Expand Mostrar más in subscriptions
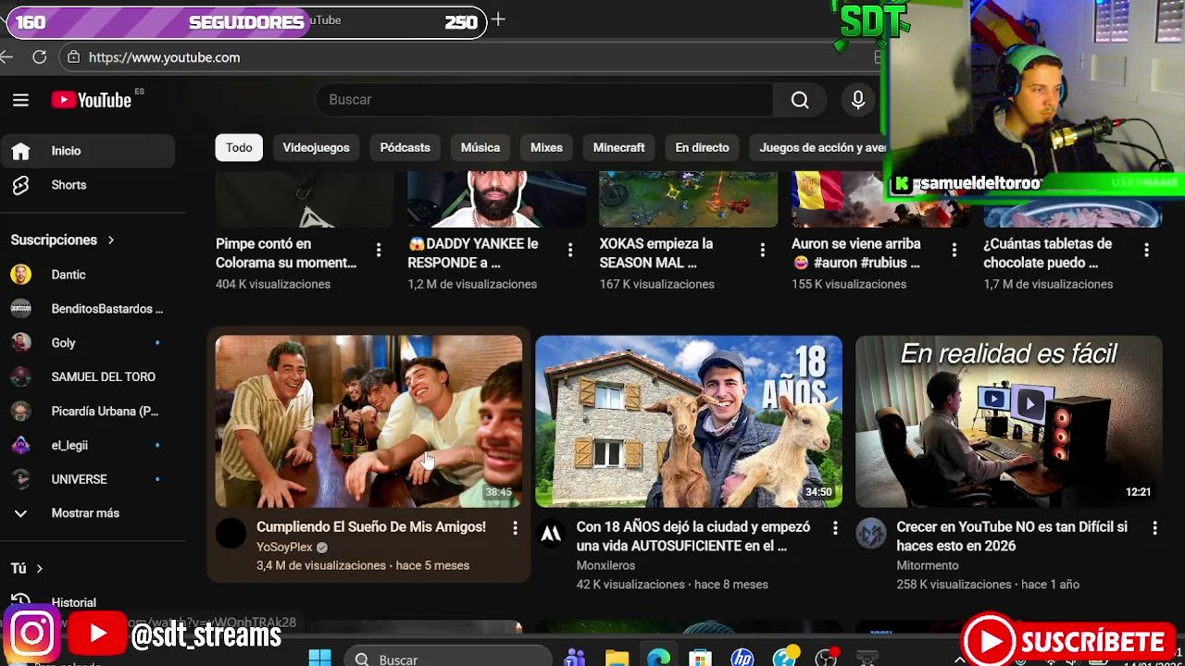The image size is (1185, 666). [87, 513]
